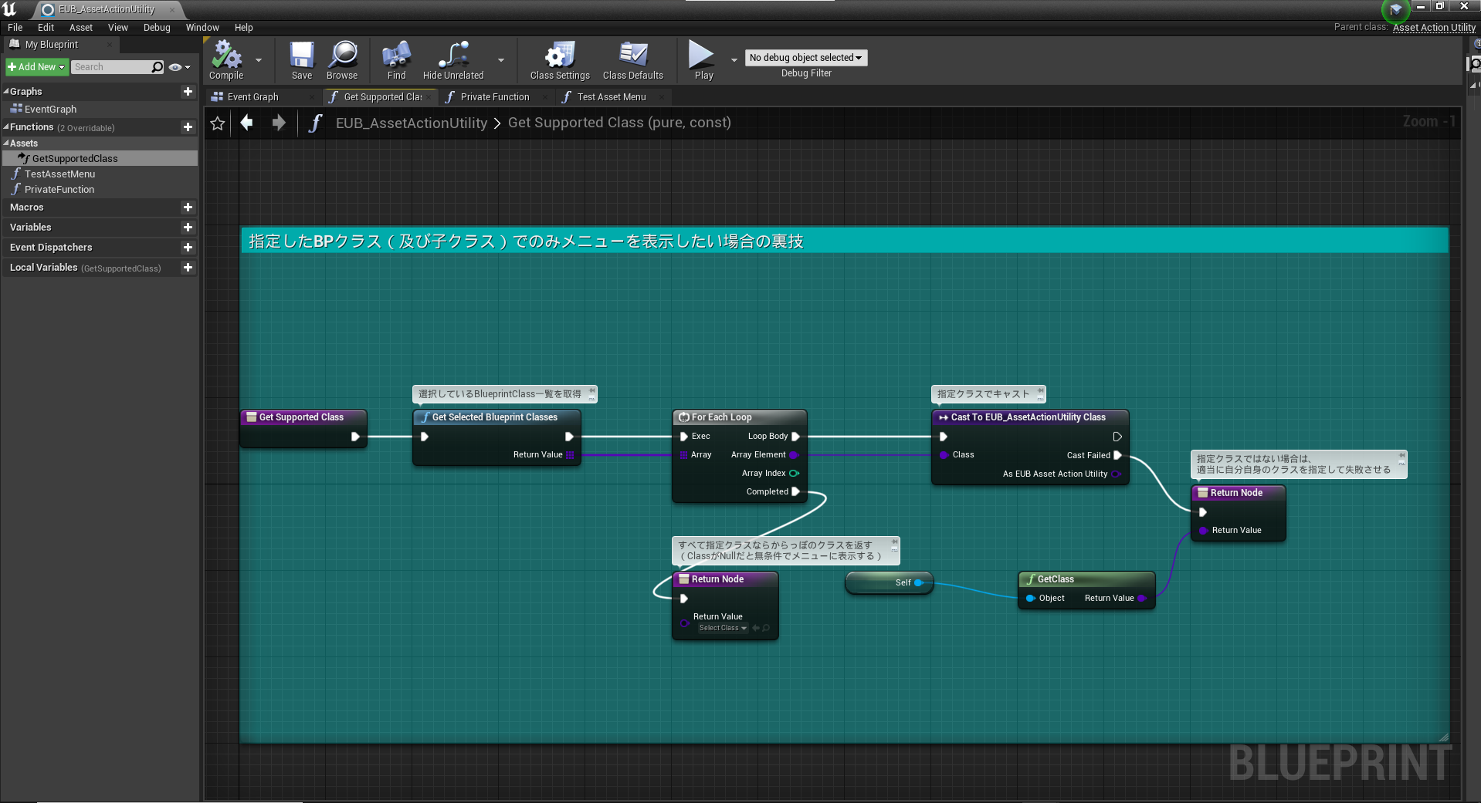Add a new macro with plus icon
1481x803 pixels.
coord(188,207)
